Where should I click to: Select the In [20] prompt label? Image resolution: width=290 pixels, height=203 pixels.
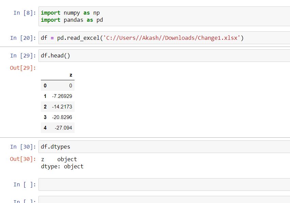(x=23, y=38)
